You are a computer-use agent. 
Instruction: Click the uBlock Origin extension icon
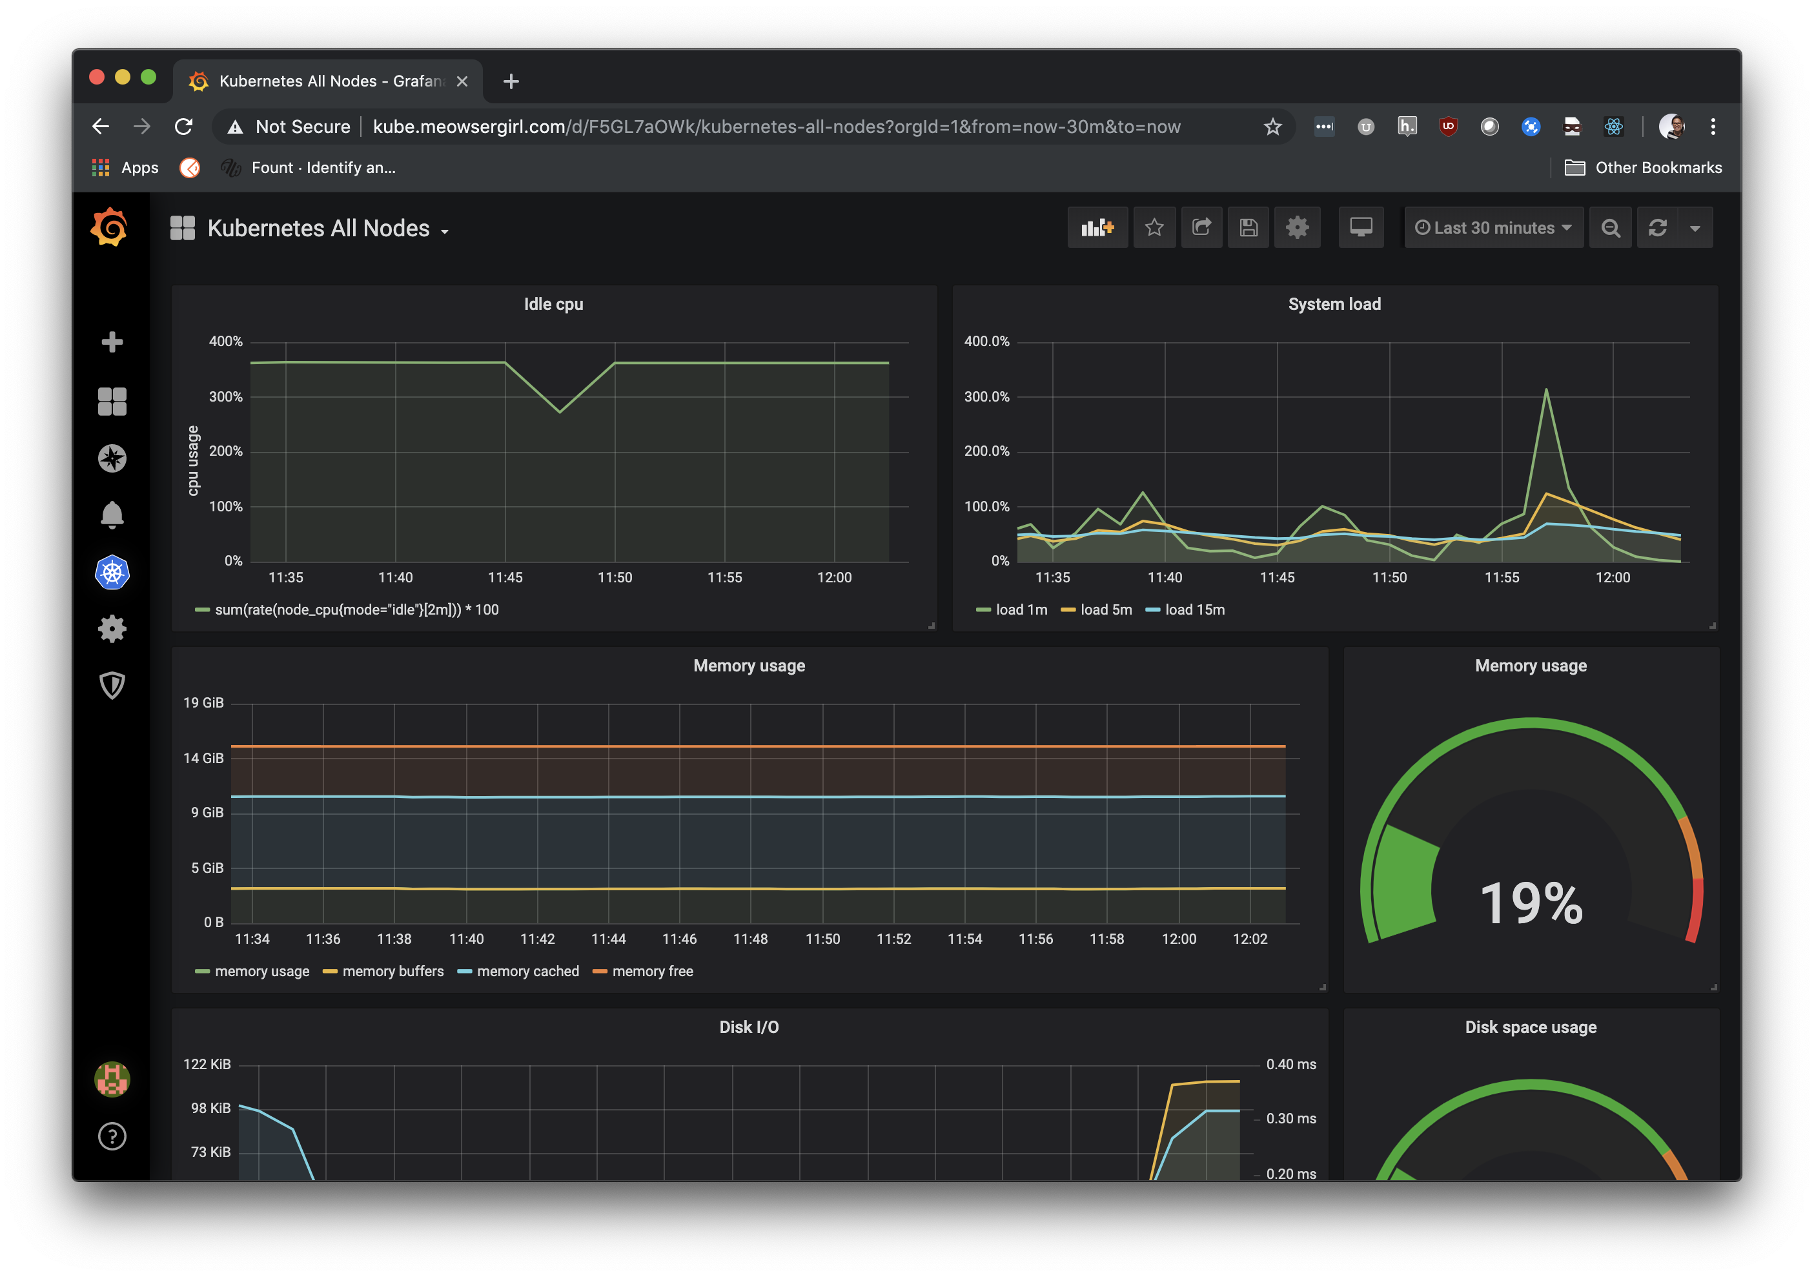1448,127
